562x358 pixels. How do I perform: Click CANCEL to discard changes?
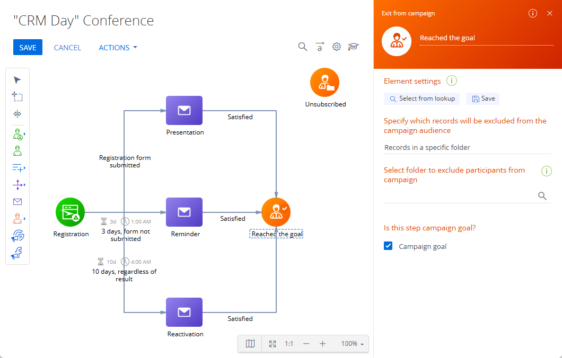(x=67, y=48)
